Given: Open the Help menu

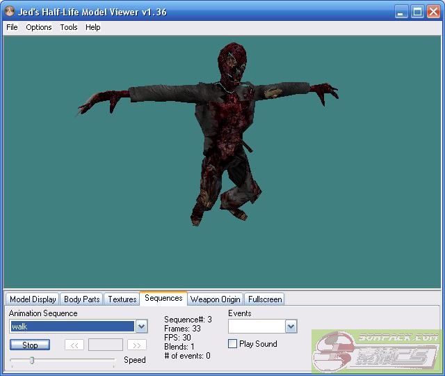Looking at the screenshot, I should (92, 27).
